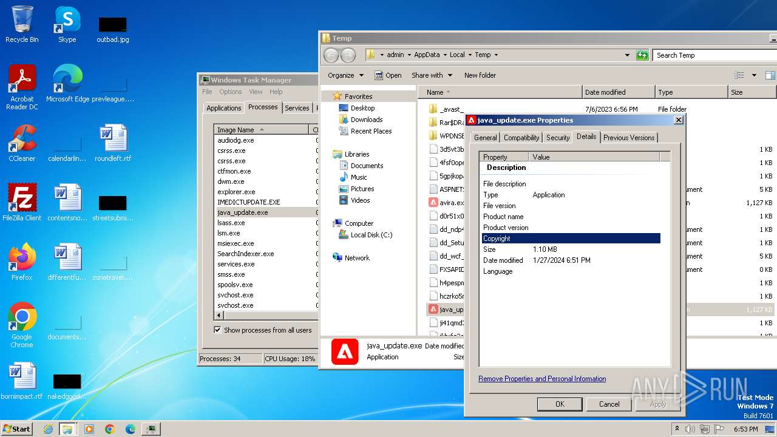The height and width of the screenshot is (437, 777).
Task: Open the Recycle Bin desktop icon
Action: click(x=22, y=24)
